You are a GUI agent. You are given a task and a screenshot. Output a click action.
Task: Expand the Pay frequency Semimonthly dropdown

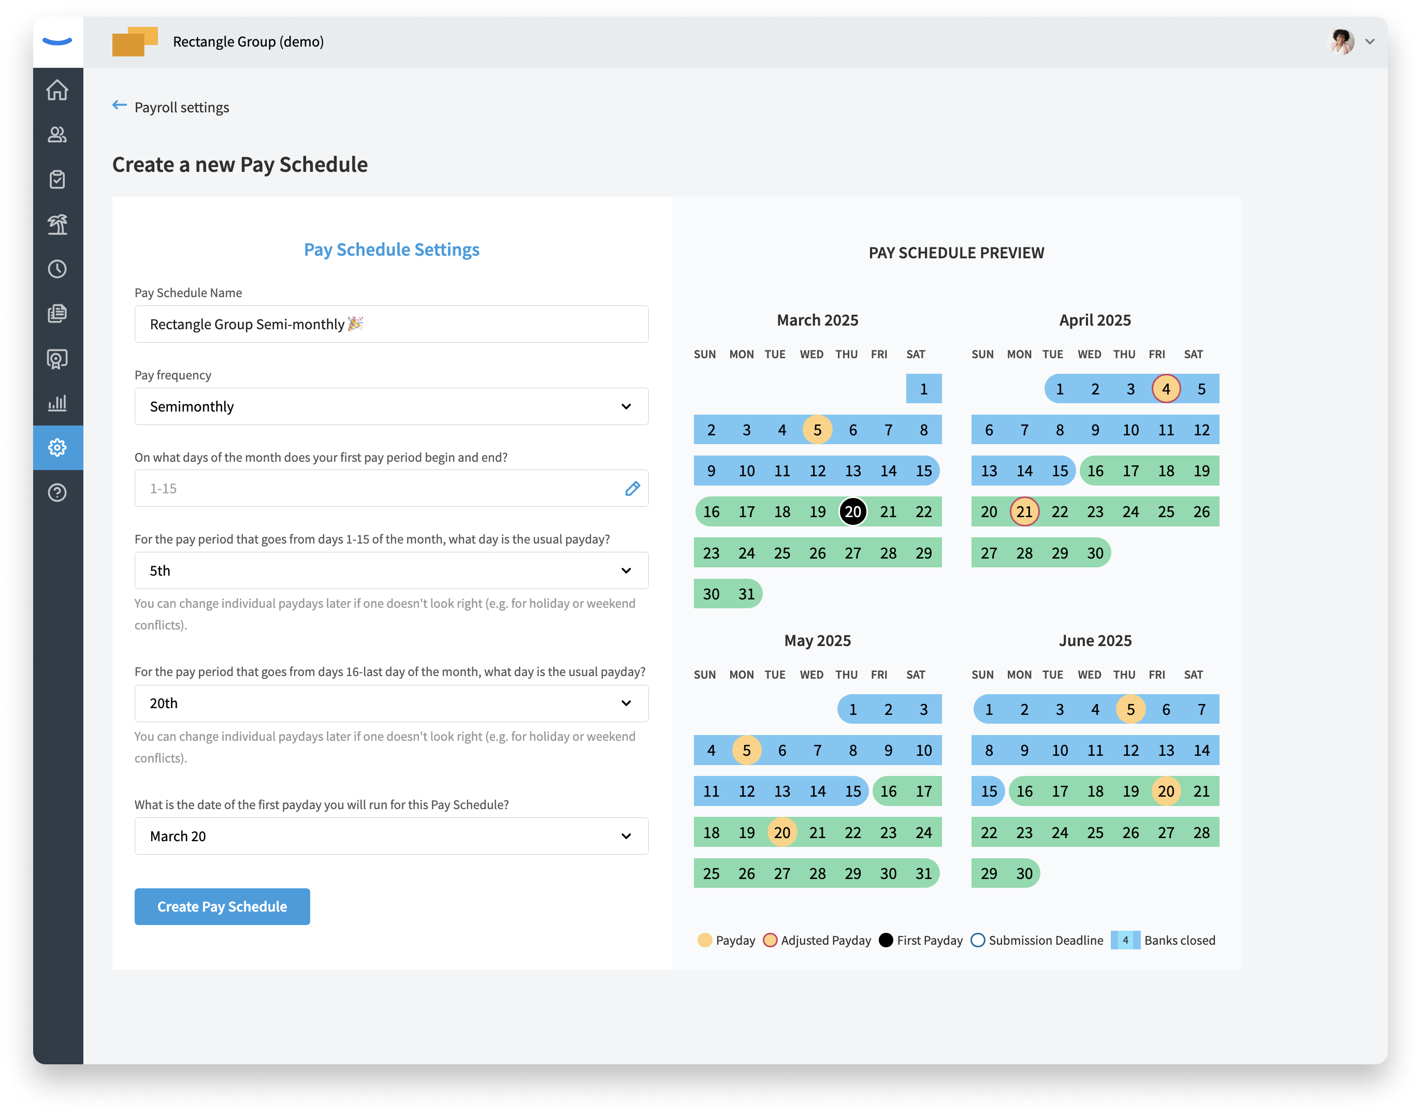click(392, 406)
